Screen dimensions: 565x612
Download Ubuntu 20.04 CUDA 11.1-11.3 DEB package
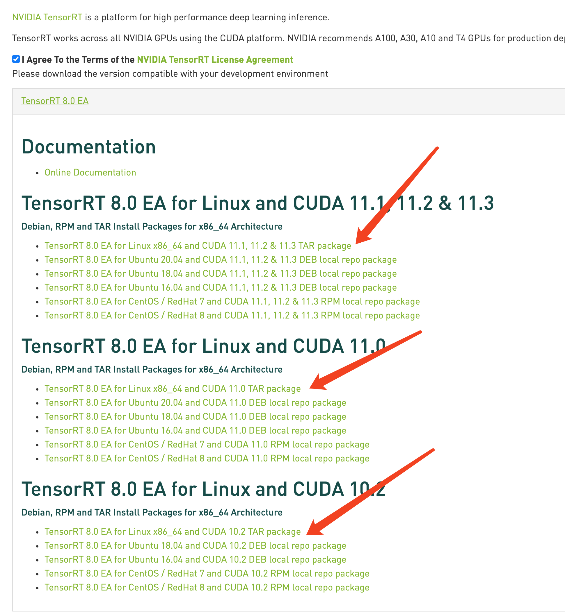click(x=220, y=260)
